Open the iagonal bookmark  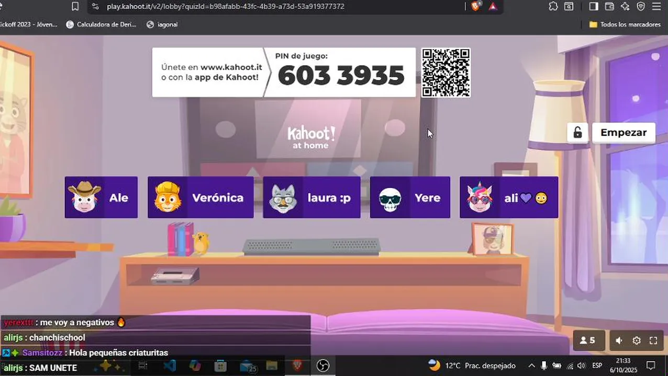(162, 25)
